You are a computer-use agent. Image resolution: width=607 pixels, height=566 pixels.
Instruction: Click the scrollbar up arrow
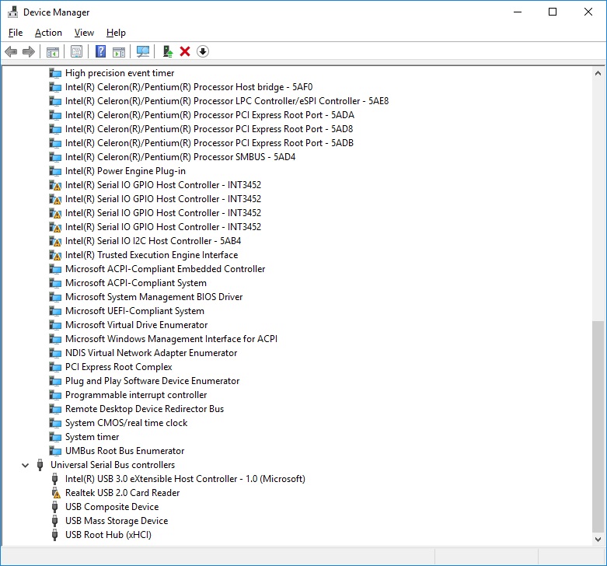[598, 73]
